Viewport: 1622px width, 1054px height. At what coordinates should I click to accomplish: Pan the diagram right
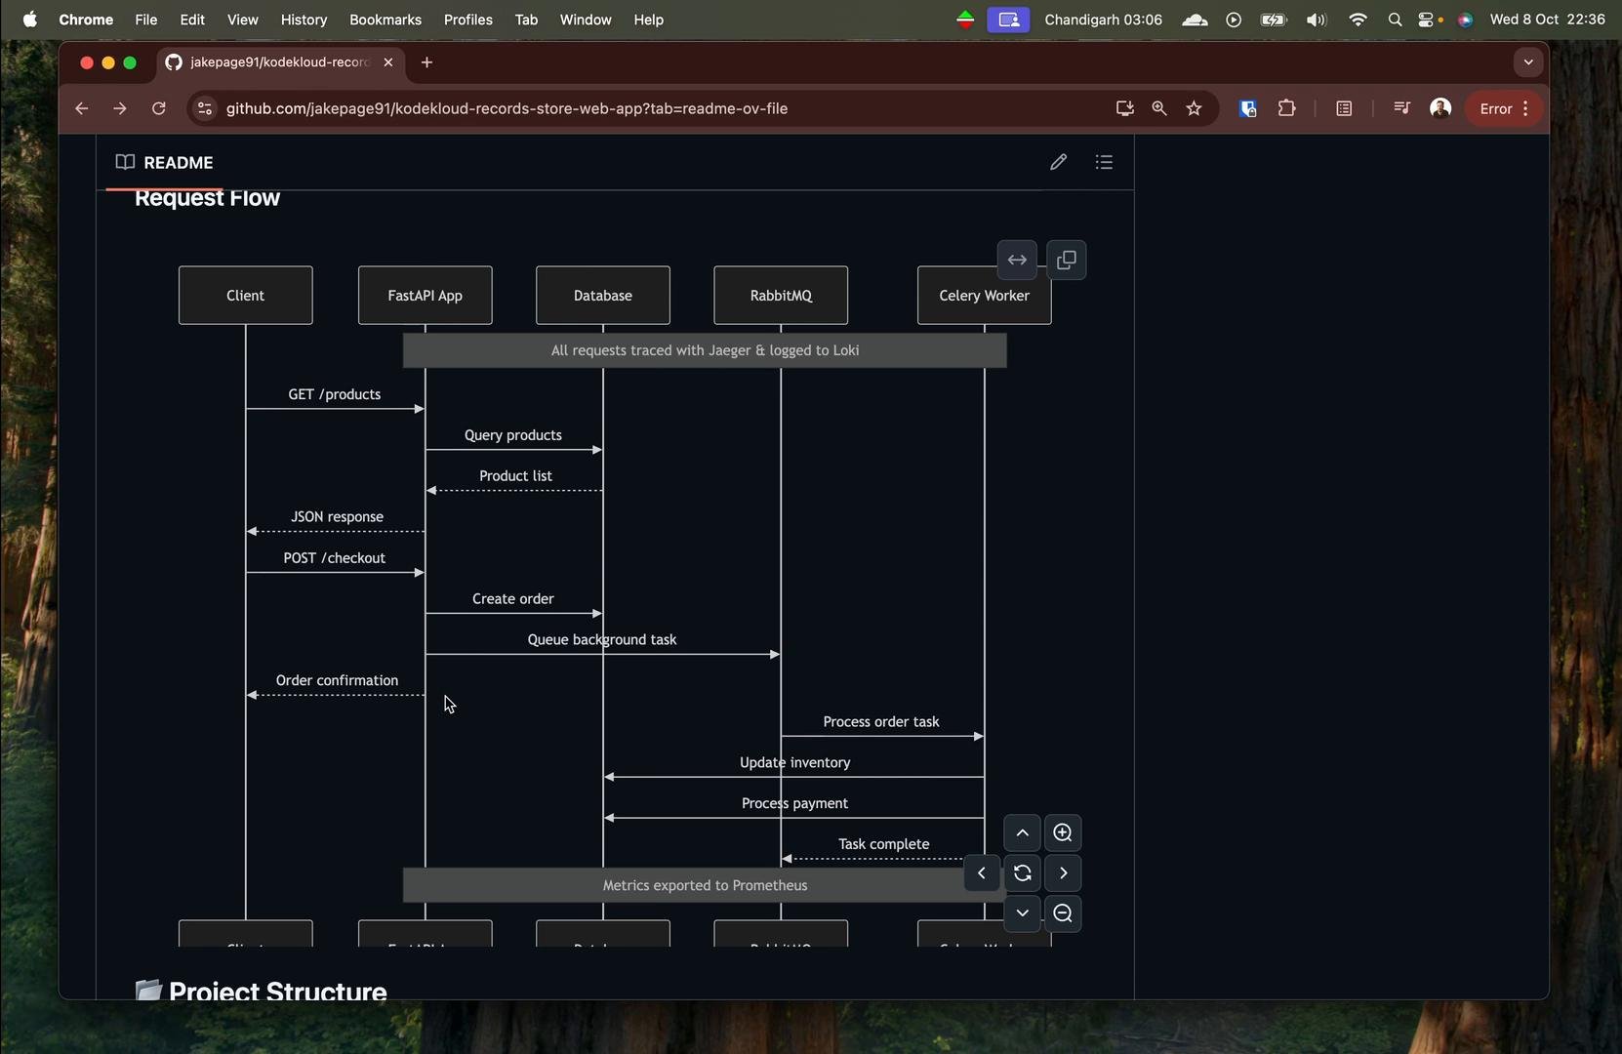(1063, 873)
